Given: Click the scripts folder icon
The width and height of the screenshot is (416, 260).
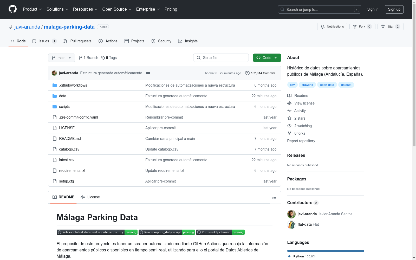Looking at the screenshot, I should (55, 107).
